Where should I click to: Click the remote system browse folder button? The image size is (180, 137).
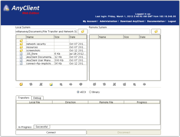156,31
